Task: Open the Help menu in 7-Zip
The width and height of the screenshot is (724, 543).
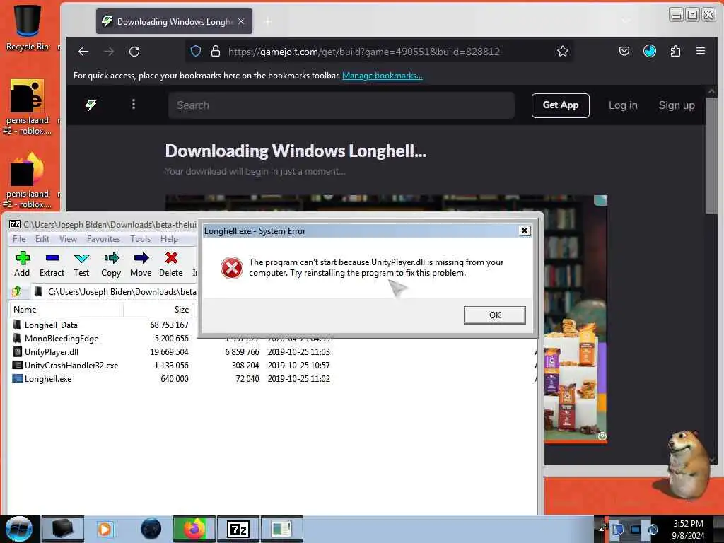Action: tap(169, 239)
